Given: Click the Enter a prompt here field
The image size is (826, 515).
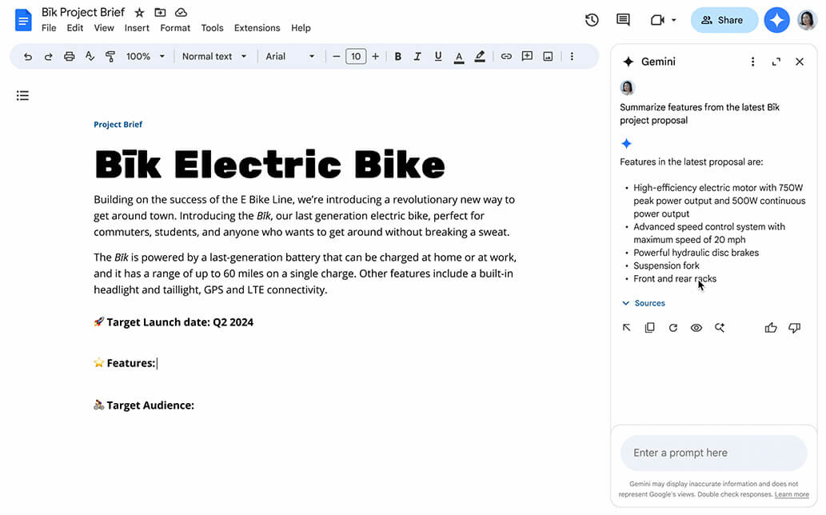Looking at the screenshot, I should tap(714, 453).
